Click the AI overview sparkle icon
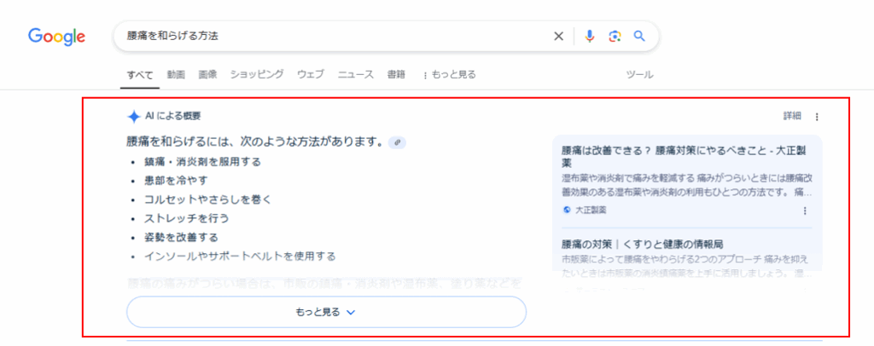The image size is (874, 346). pos(134,116)
